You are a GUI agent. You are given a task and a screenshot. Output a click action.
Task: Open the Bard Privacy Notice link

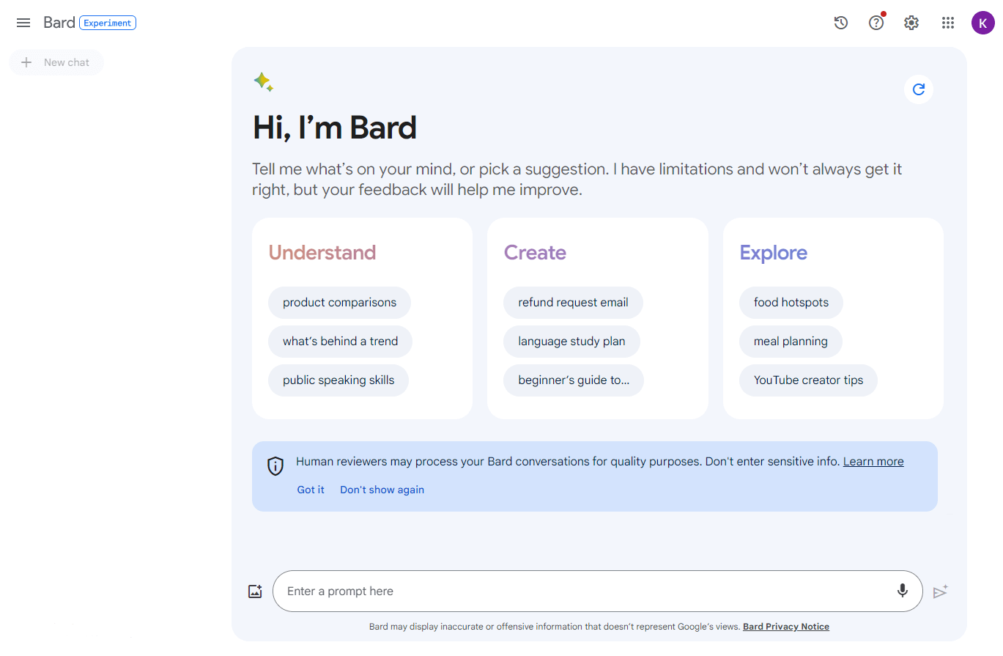coord(786,627)
